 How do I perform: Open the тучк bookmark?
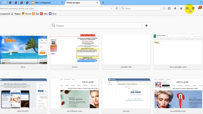(53, 14)
